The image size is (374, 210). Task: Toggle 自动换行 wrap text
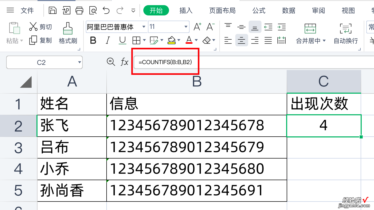pyautogui.click(x=346, y=33)
